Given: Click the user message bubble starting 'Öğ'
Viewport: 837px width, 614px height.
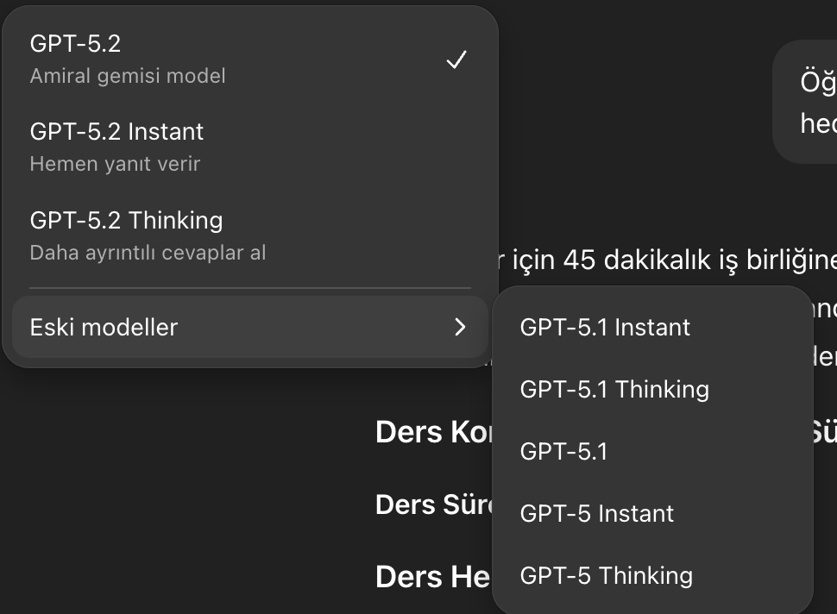Looking at the screenshot, I should (x=805, y=102).
